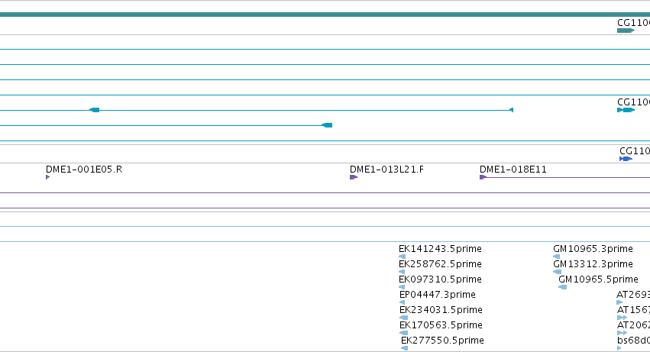Select the purple glyph under DME1-013L21.F
The image size is (650, 352).
(354, 177)
